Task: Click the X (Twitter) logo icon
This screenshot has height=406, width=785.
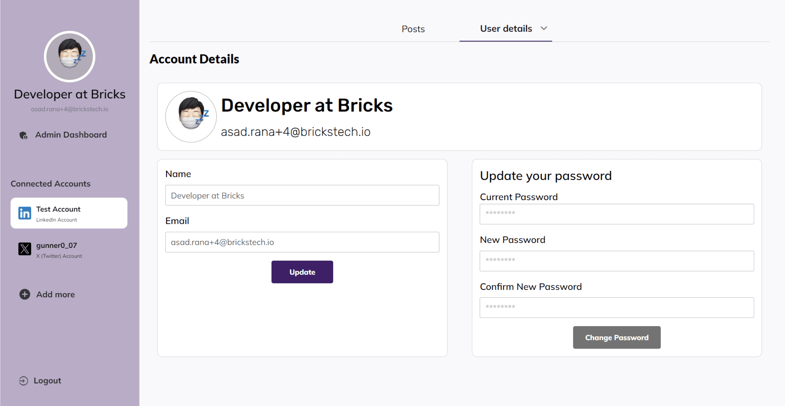Action: [x=24, y=249]
